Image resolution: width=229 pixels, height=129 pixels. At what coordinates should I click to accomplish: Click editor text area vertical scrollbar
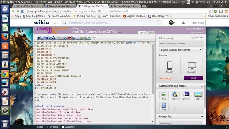tap(153, 69)
